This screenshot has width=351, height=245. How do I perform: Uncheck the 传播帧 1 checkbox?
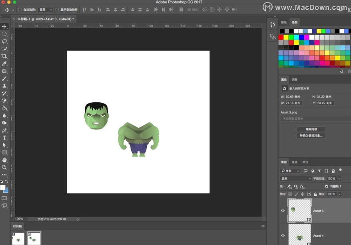pyautogui.click(x=327, y=186)
